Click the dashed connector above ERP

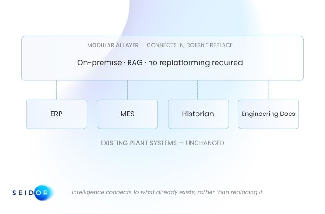click(x=56, y=90)
